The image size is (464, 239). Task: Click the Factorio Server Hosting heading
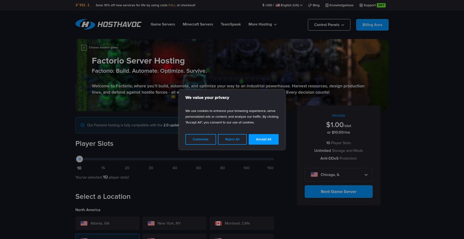[x=138, y=61]
